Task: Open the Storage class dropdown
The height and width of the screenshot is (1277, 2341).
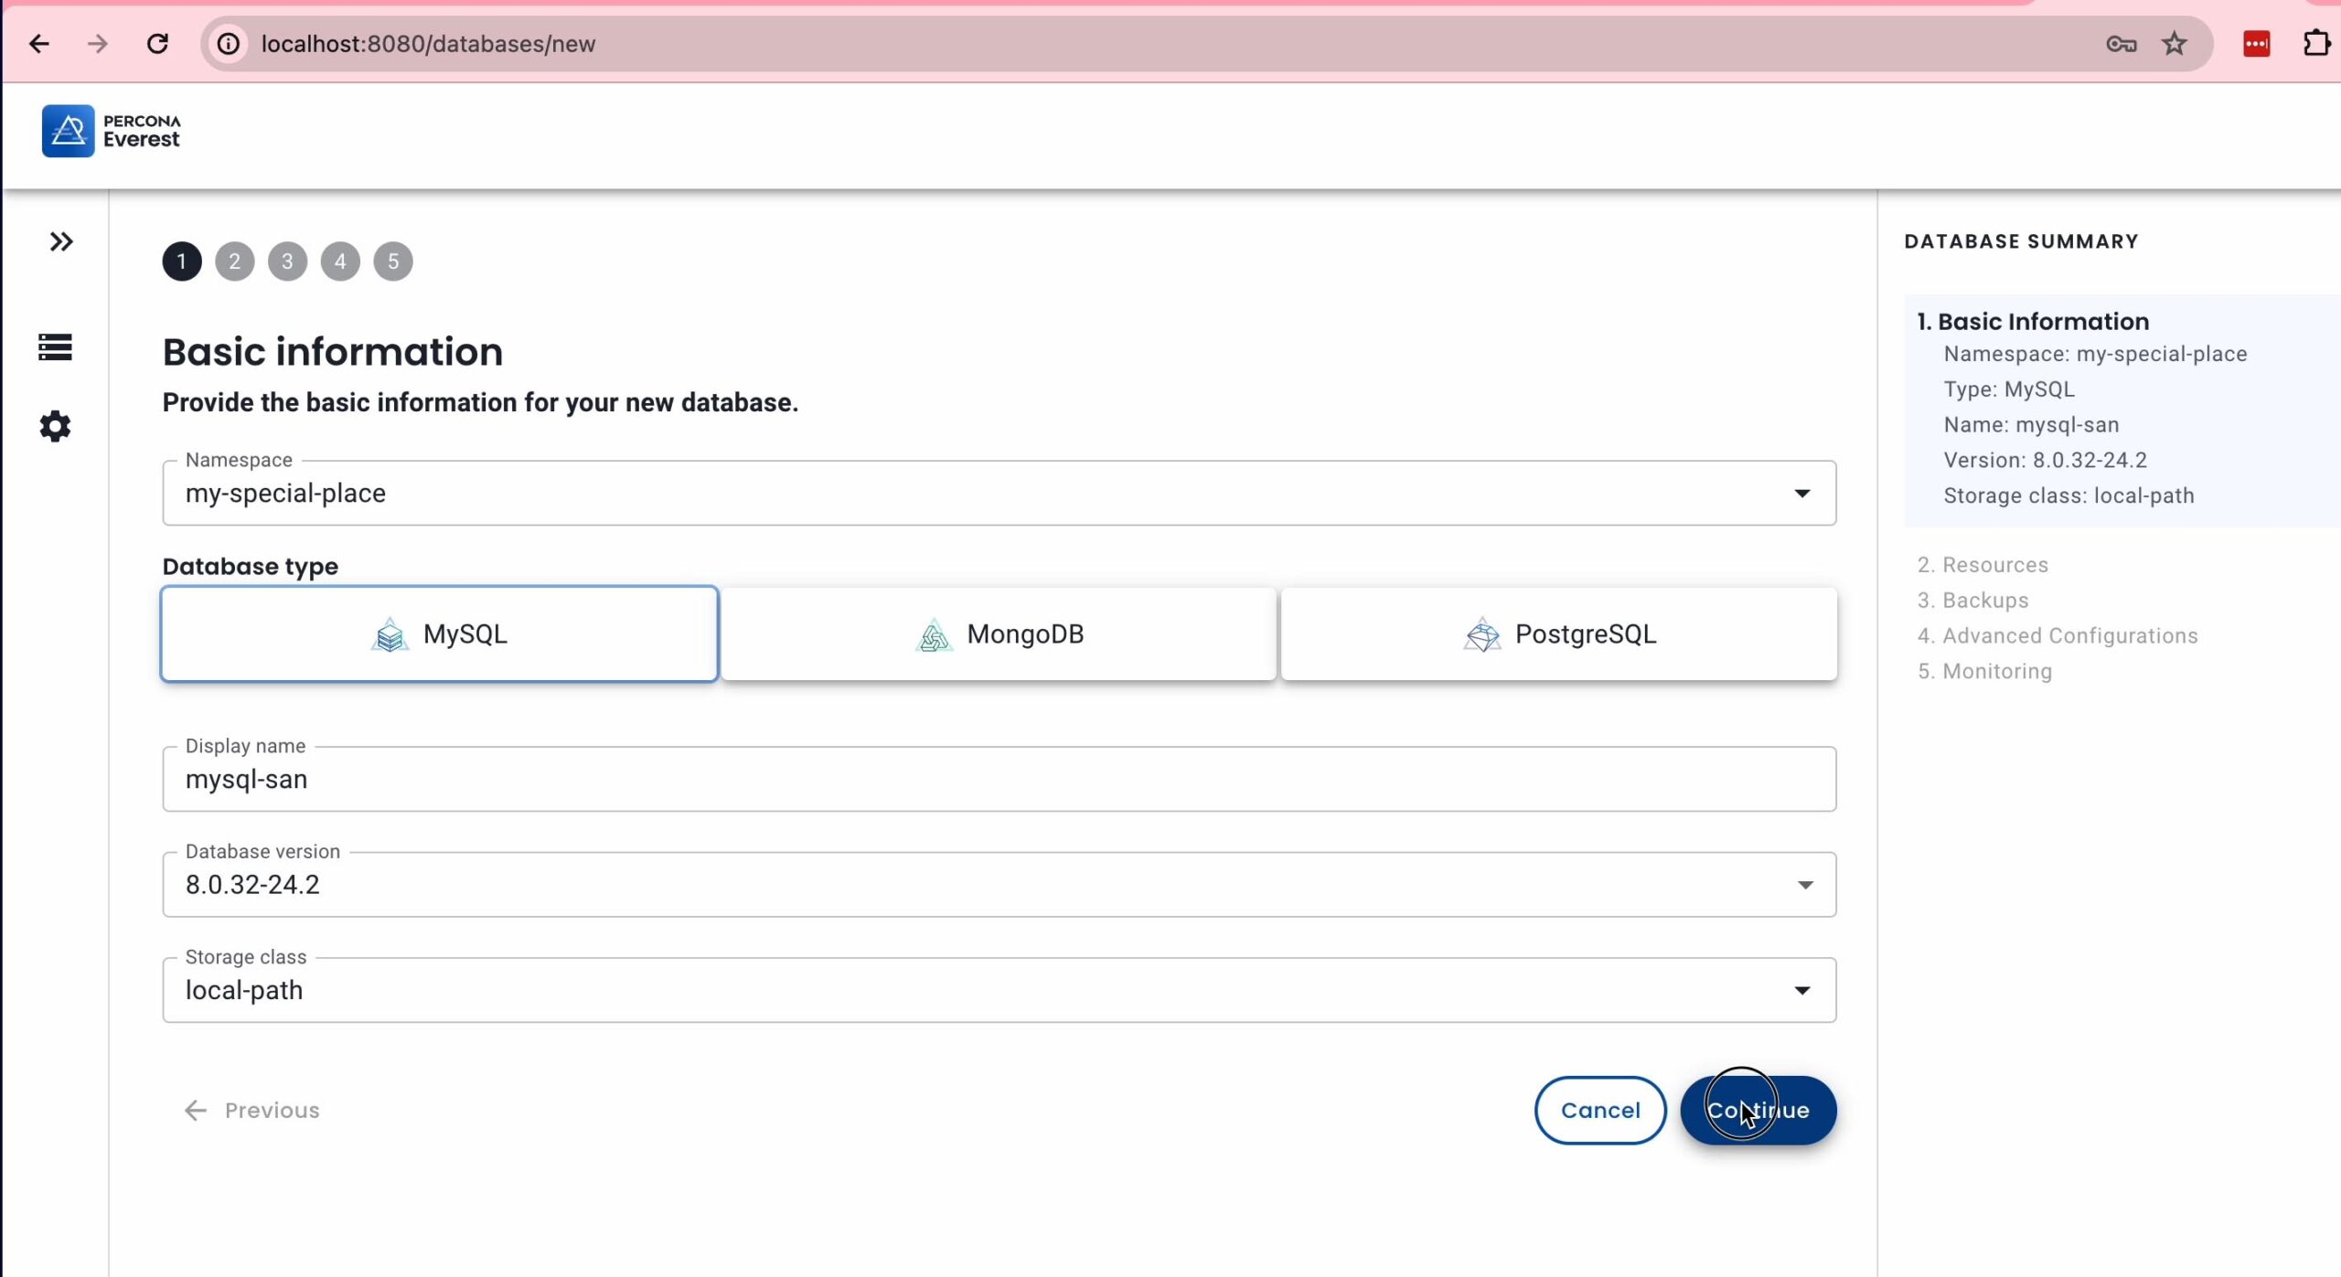Action: tap(999, 990)
